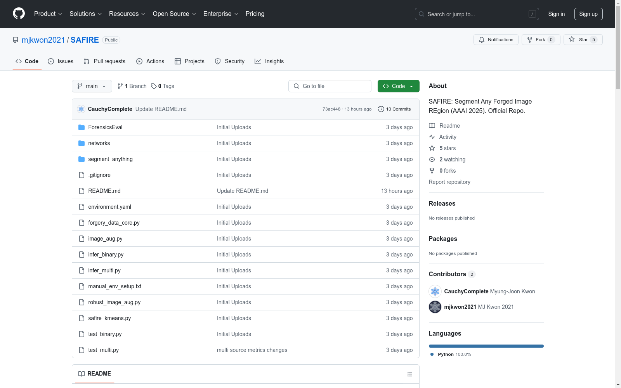The height and width of the screenshot is (388, 621).
Task: Expand the Solutions menu
Action: [86, 14]
